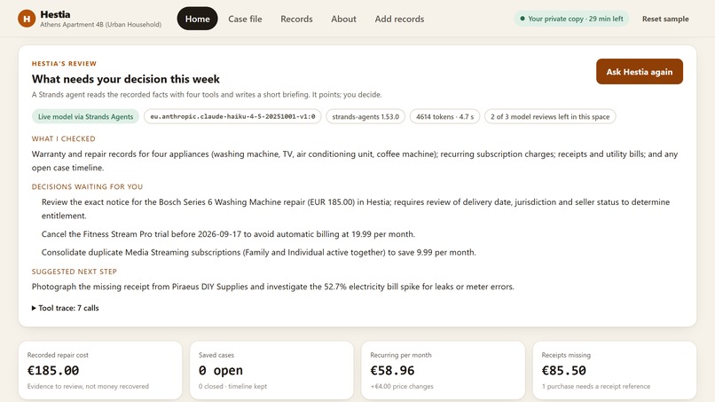Click the What needs your decision this week heading

pos(126,79)
